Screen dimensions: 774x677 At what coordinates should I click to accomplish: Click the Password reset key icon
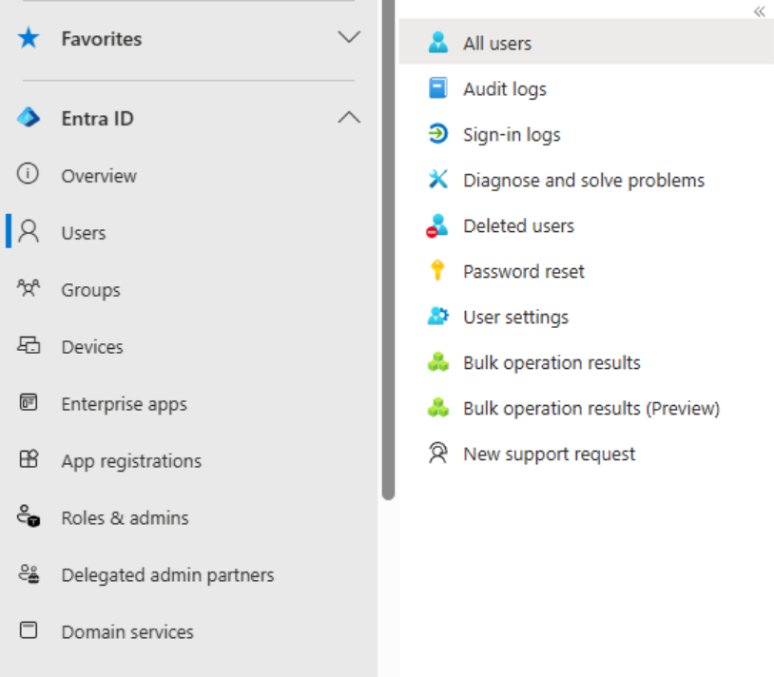click(x=437, y=272)
